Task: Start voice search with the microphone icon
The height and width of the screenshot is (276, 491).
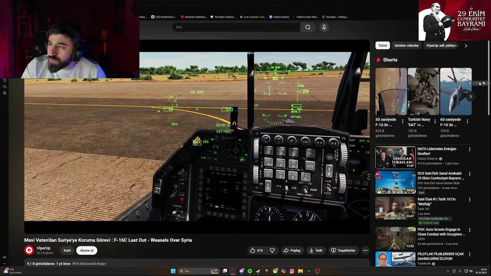Action: point(324,27)
